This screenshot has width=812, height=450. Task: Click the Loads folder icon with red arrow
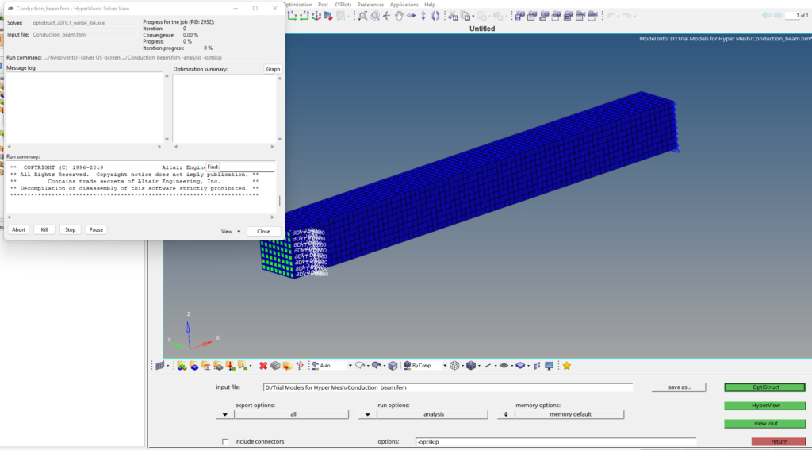[231, 366]
